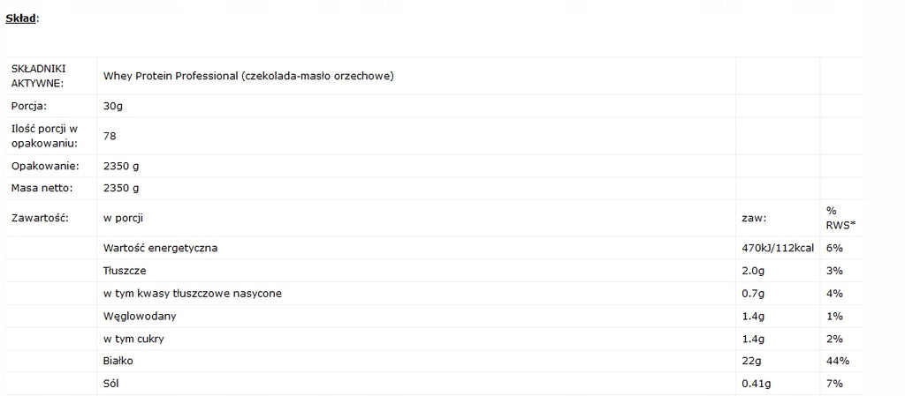Select the Sól 0.41g value

point(756,384)
